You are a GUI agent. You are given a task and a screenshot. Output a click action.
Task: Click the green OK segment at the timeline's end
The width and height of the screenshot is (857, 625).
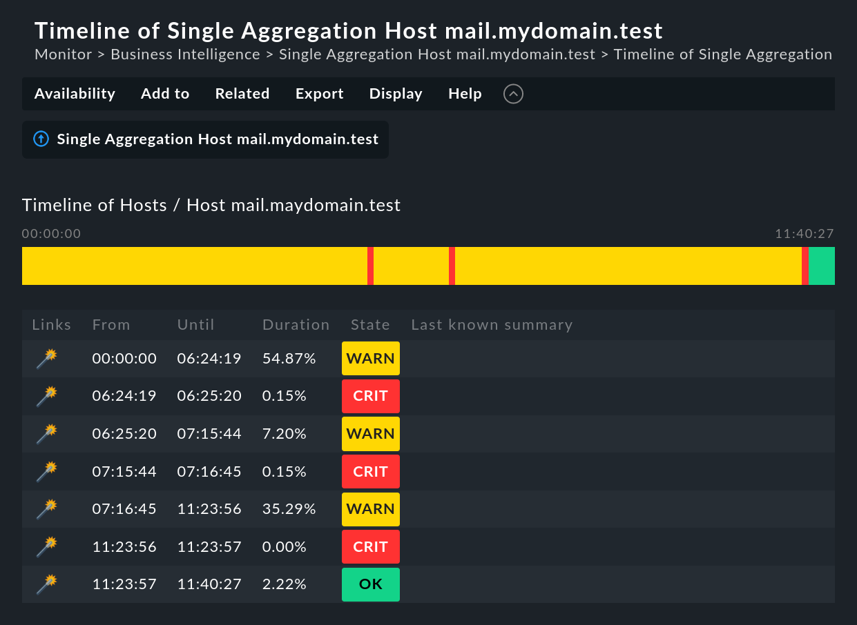pyautogui.click(x=821, y=266)
